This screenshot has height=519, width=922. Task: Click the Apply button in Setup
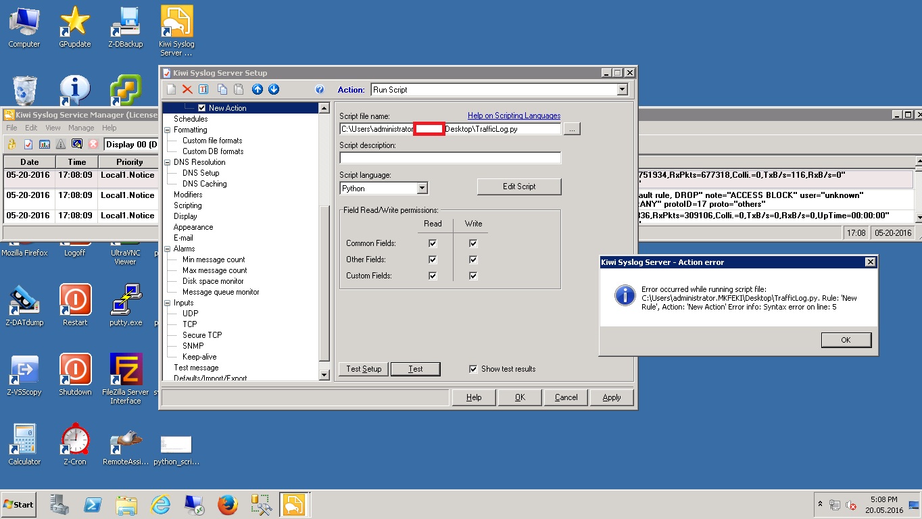pos(612,397)
